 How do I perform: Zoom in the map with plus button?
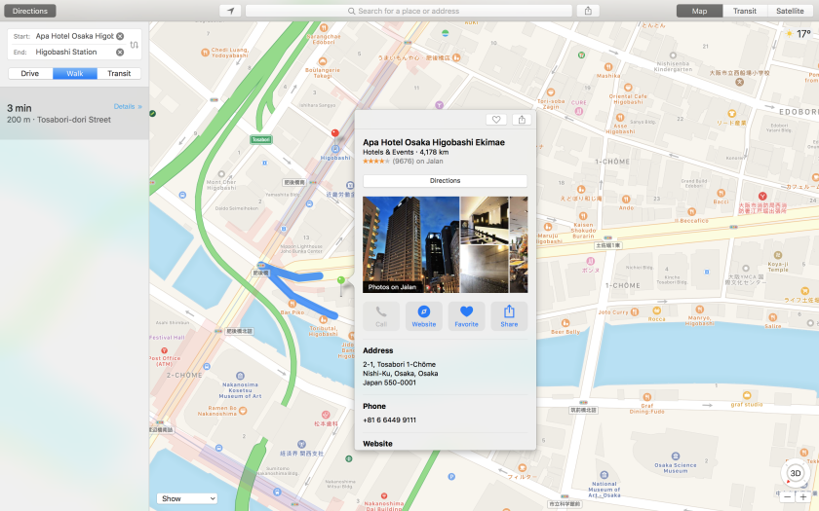tap(802, 497)
